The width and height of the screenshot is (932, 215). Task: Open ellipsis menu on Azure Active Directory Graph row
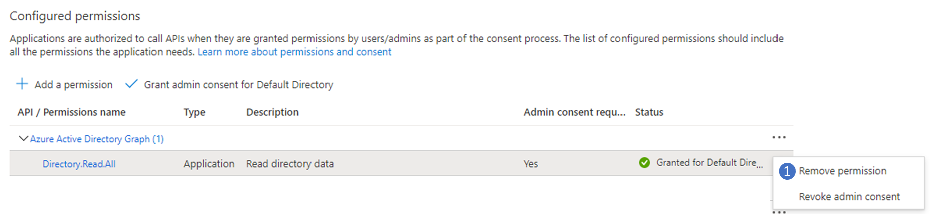779,137
